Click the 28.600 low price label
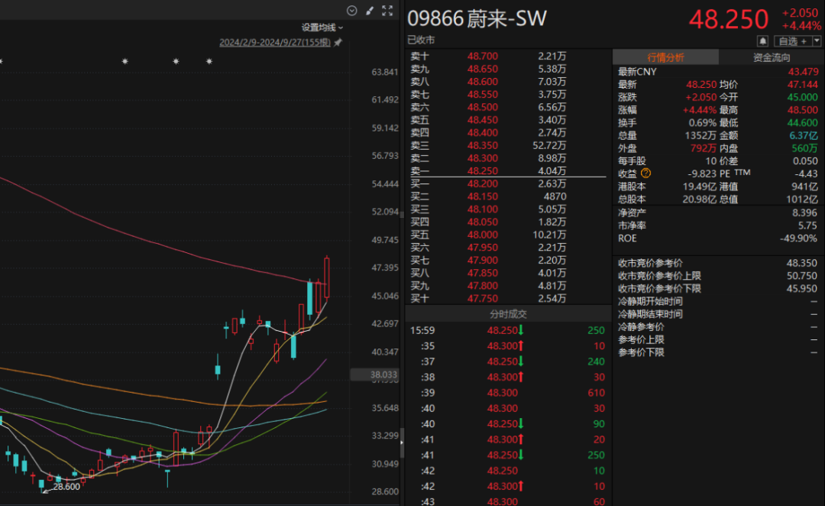 (66, 487)
